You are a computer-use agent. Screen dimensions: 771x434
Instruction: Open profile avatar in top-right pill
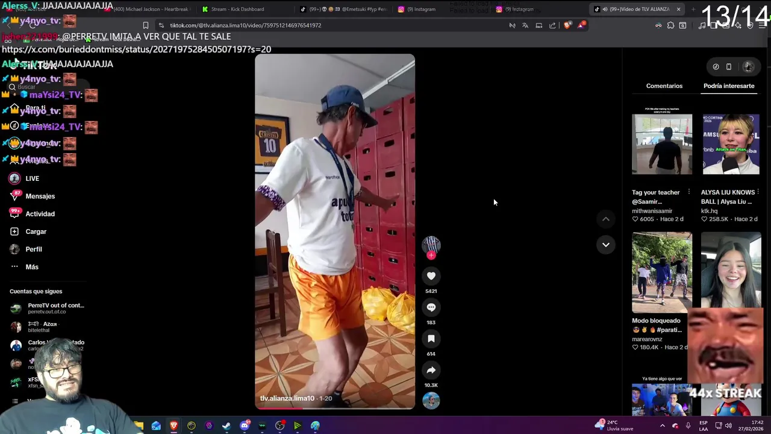click(748, 67)
